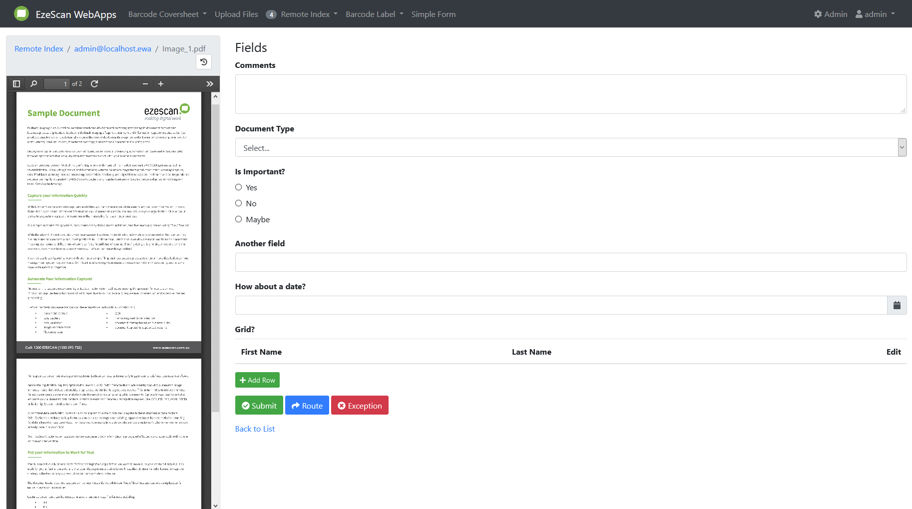Zoom out the PDF preview

tap(145, 84)
